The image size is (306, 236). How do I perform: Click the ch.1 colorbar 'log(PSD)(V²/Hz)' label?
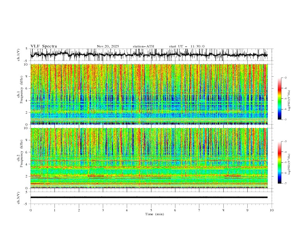pyautogui.click(x=289, y=100)
